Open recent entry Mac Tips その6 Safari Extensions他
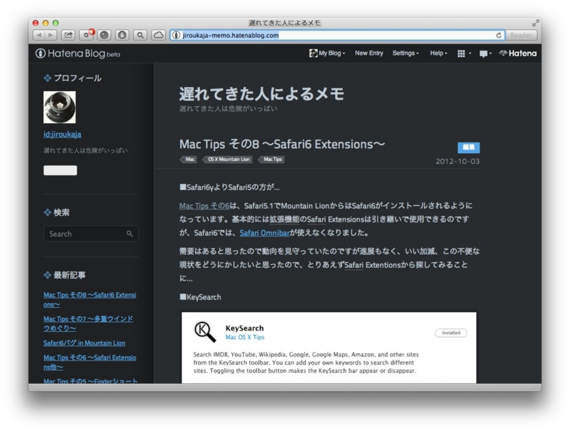This screenshot has width=570, height=431. (90, 363)
